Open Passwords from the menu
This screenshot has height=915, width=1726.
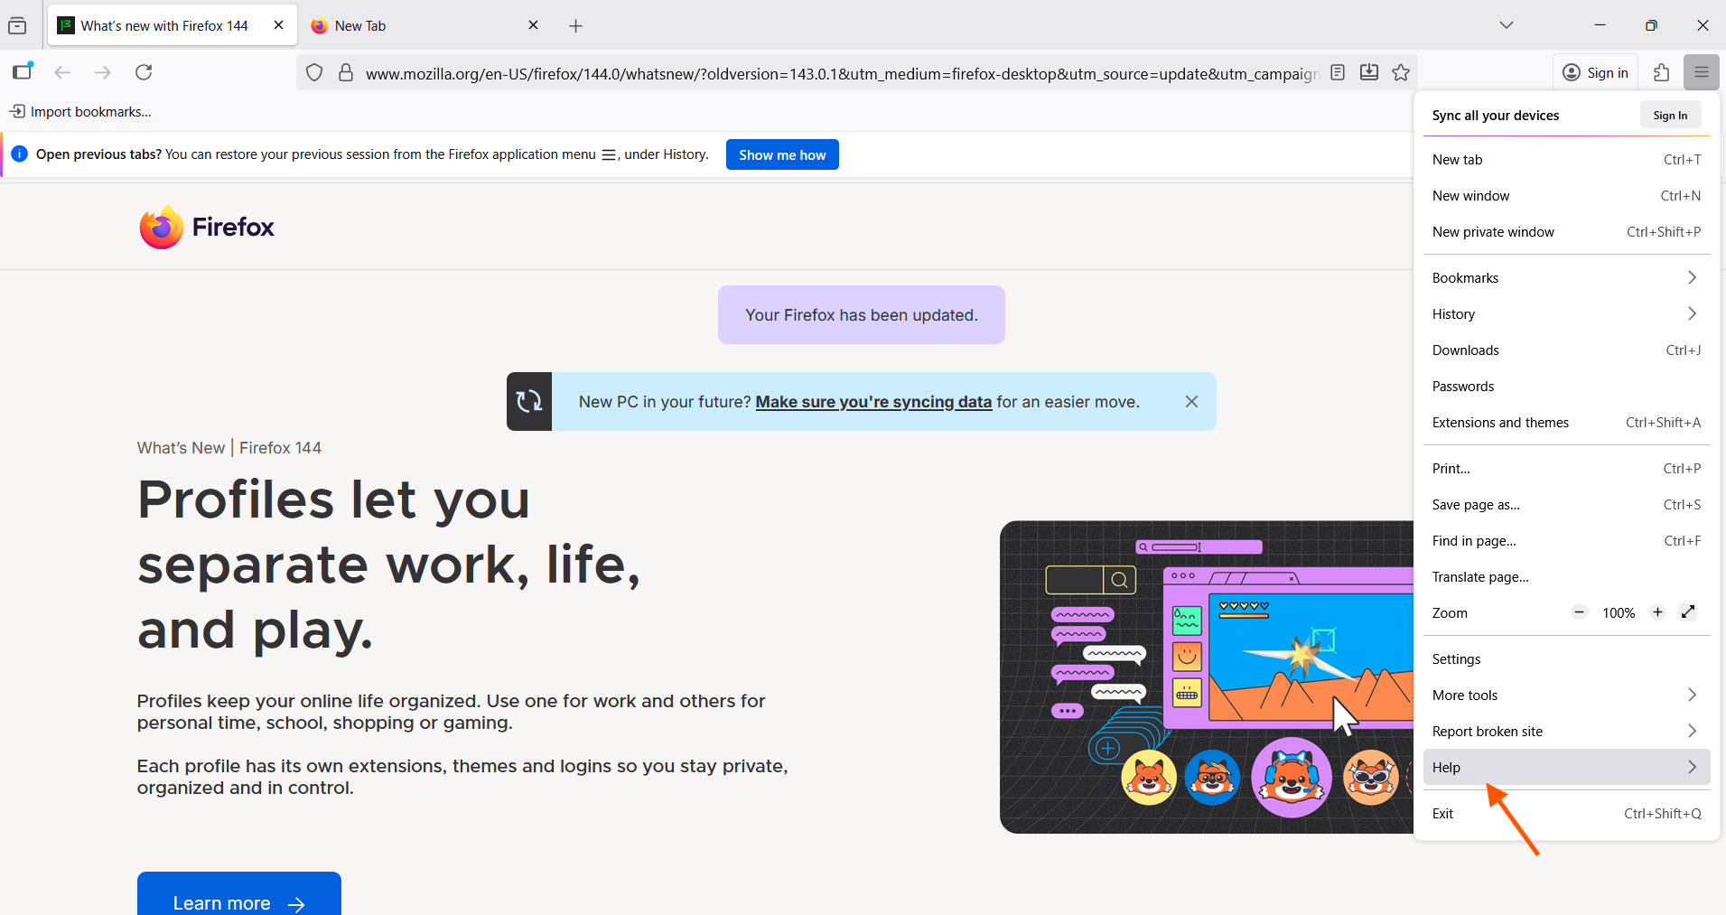coord(1567,387)
